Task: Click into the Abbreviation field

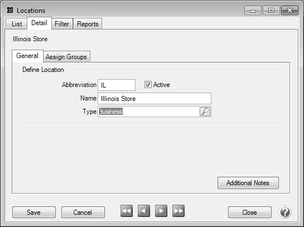Action: (x=117, y=85)
